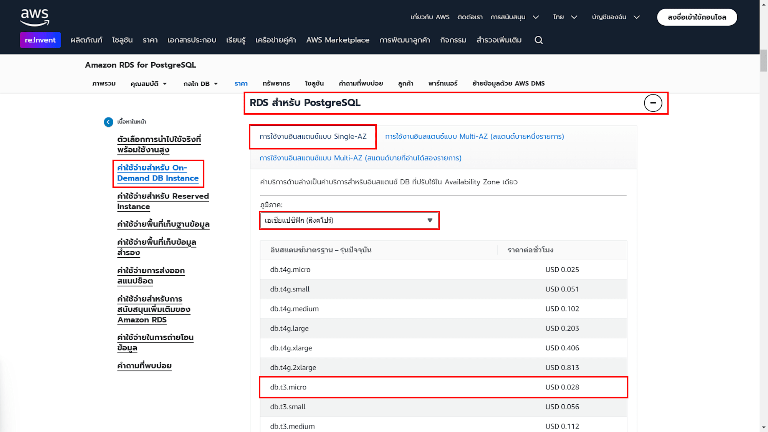The width and height of the screenshot is (768, 432).
Task: Go to On-Demand DB Instance link
Action: [x=158, y=173]
